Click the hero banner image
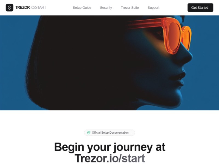 click(x=109, y=63)
